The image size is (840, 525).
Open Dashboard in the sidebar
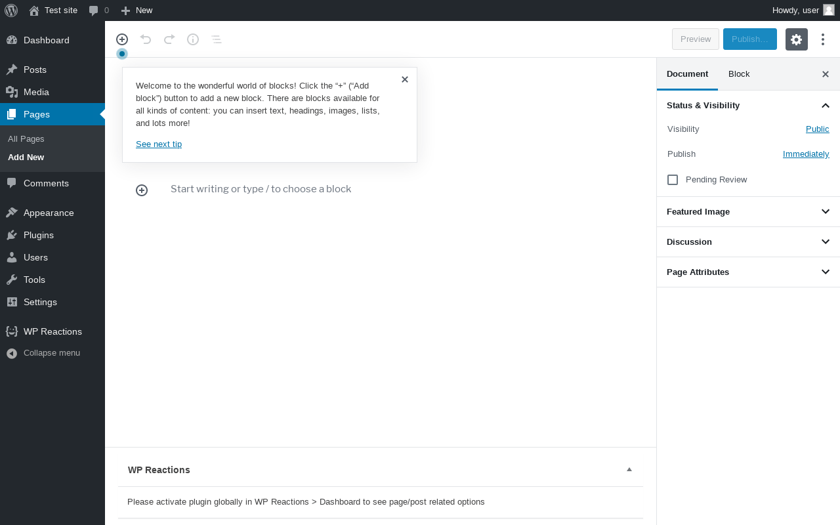[x=52, y=40]
